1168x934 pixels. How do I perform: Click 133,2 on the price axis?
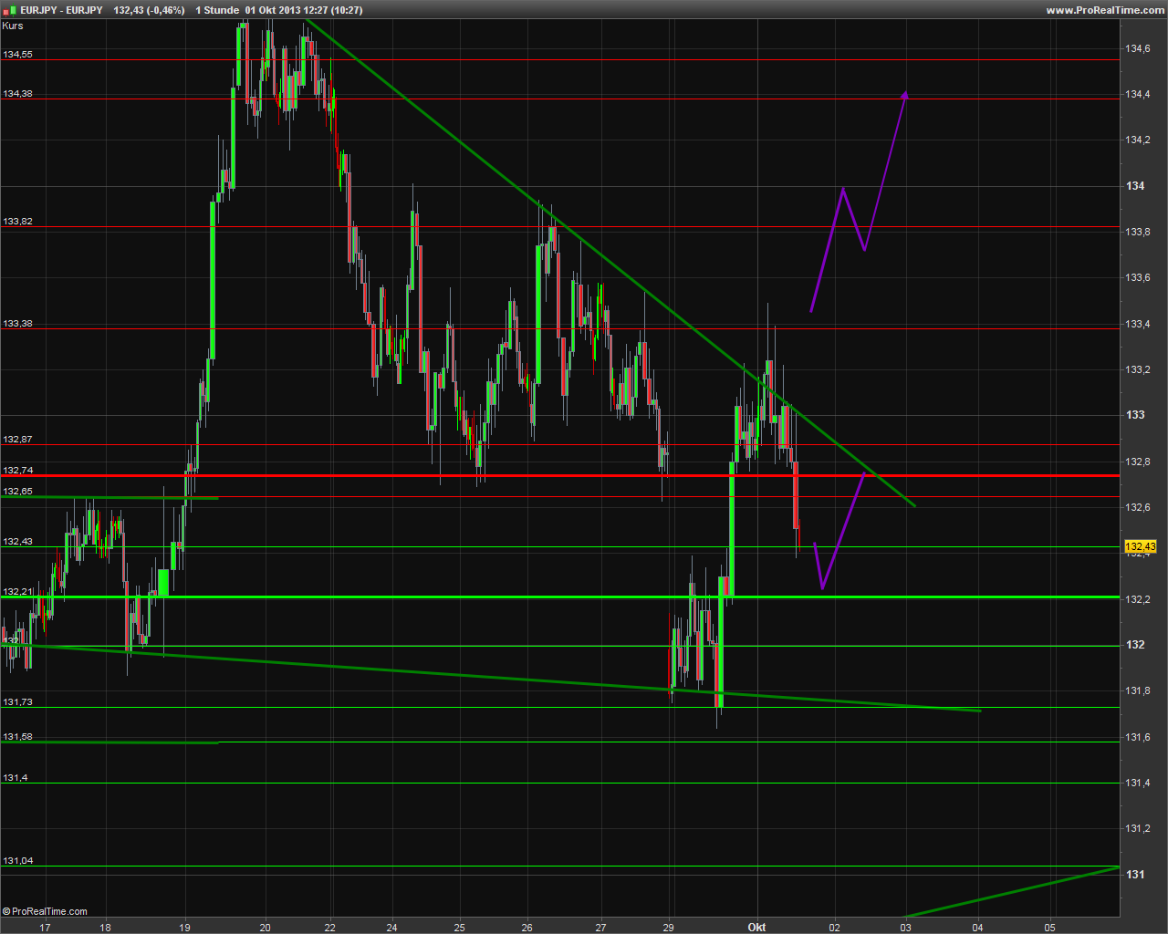pyautogui.click(x=1138, y=369)
